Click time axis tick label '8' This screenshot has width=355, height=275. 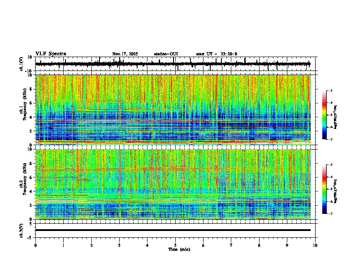point(259,245)
